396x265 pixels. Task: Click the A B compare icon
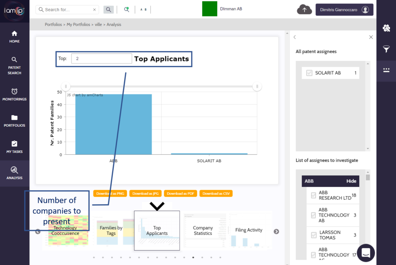tap(143, 10)
